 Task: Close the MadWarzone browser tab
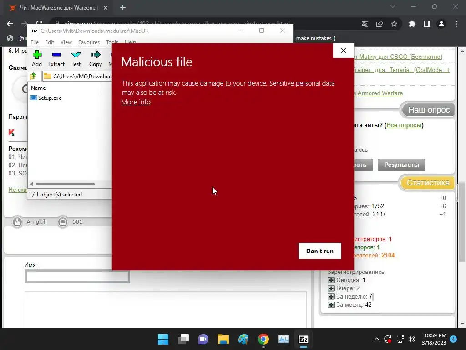pyautogui.click(x=106, y=8)
